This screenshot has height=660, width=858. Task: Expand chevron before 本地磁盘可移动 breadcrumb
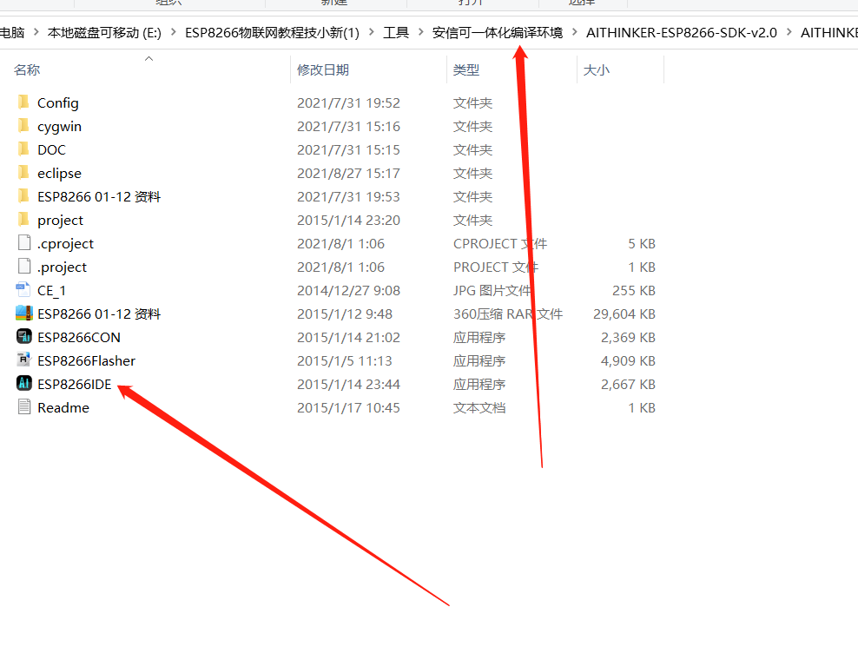pos(36,32)
